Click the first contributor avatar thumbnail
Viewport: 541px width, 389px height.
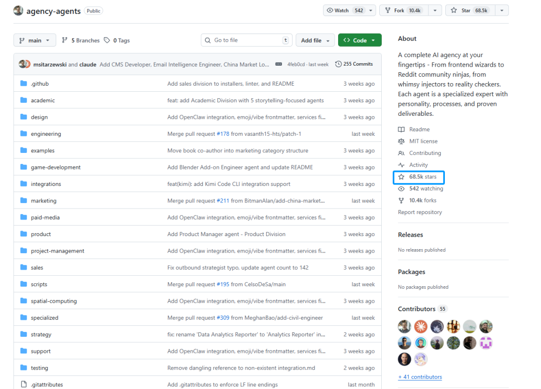coord(405,327)
